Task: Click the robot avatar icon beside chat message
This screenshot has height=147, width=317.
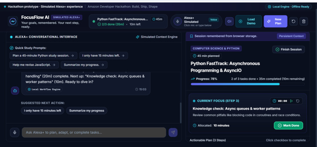Action: (15, 91)
